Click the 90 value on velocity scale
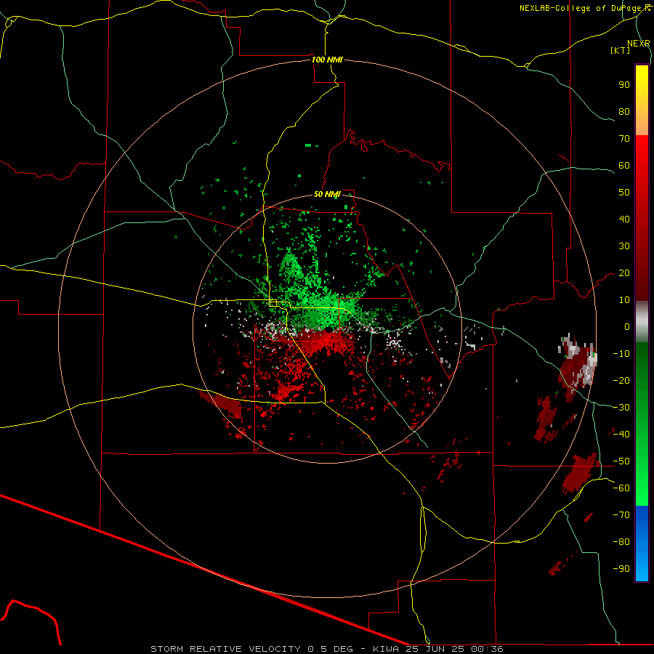 coord(624,85)
